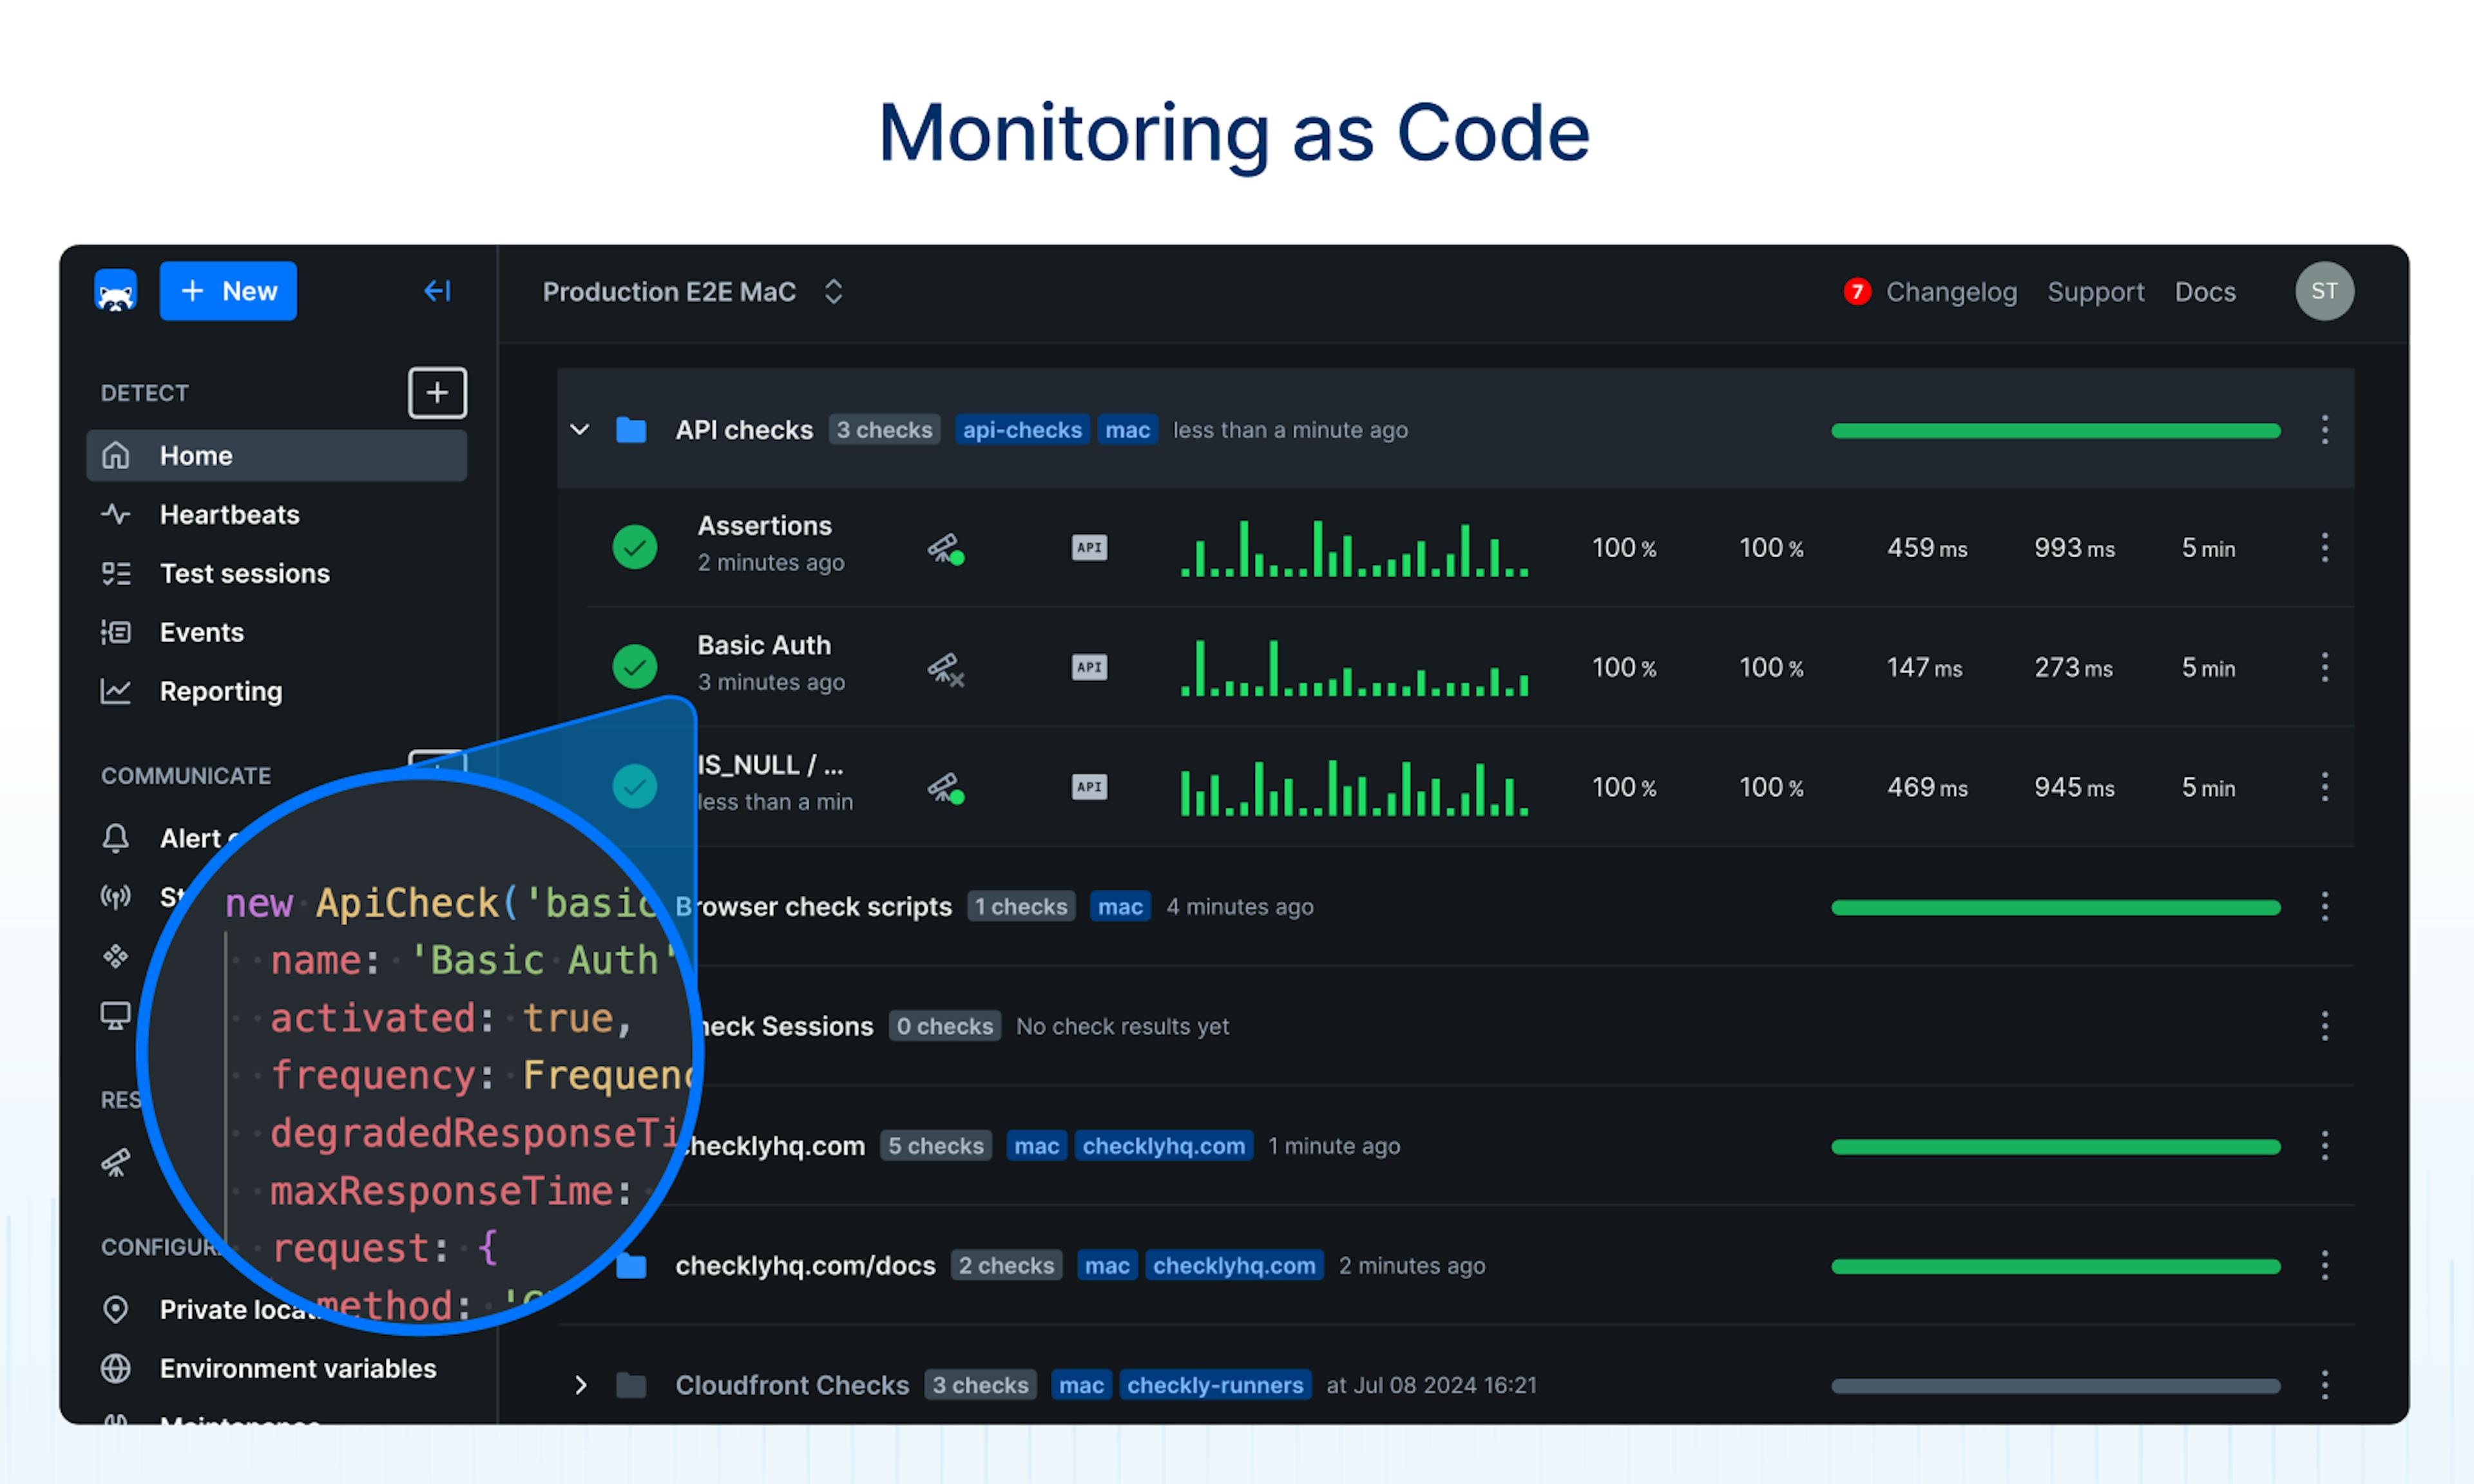
Task: Click the Assertions telescope monitoring icon
Action: 945,548
